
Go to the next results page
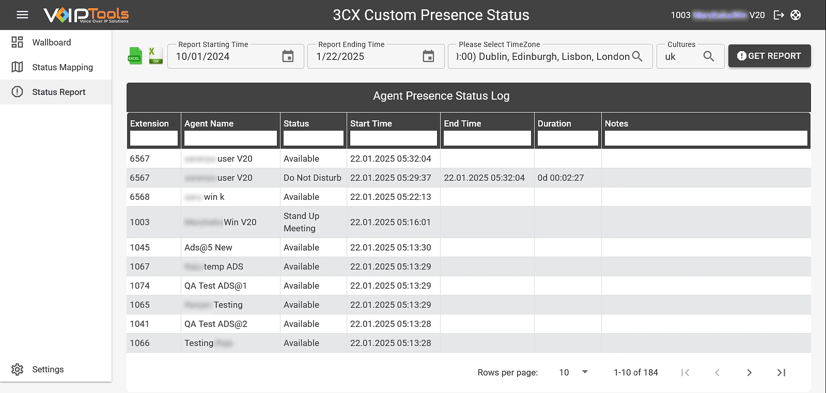(749, 372)
